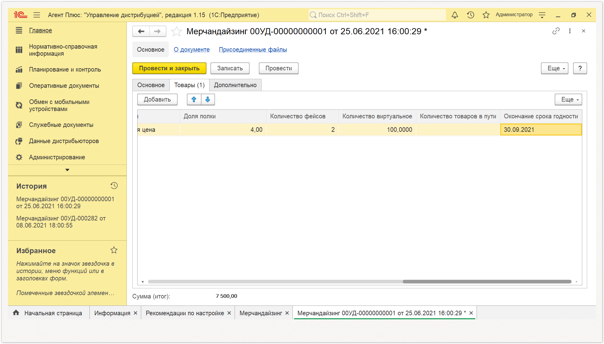Click Количество фейсов column header
604x344 pixels.
click(x=302, y=116)
